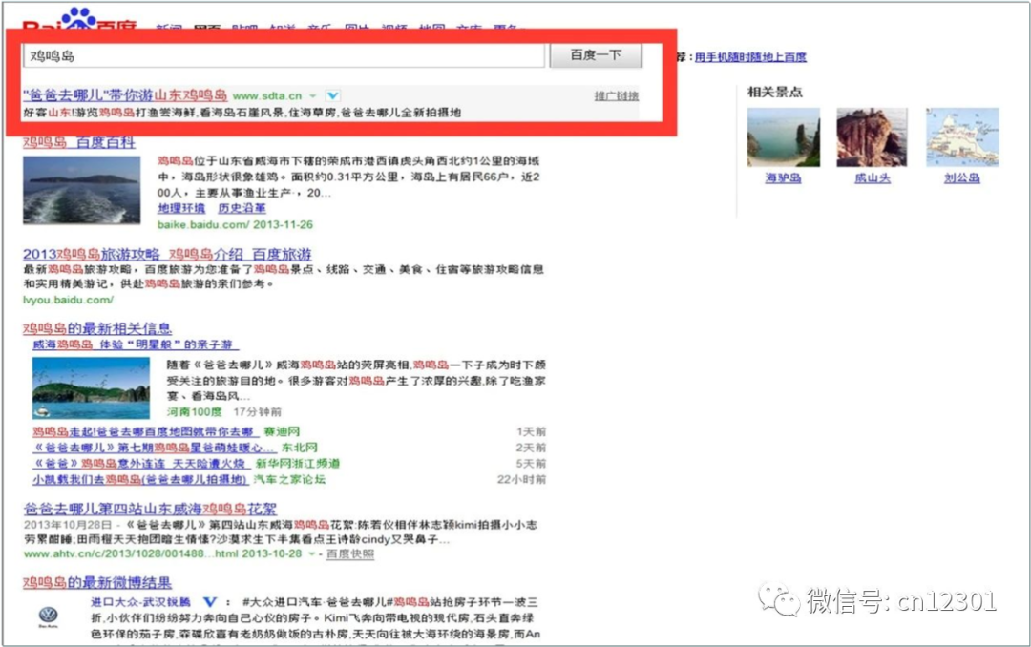
Task: Open the 历史沿革 sub-link
Action: point(242,208)
